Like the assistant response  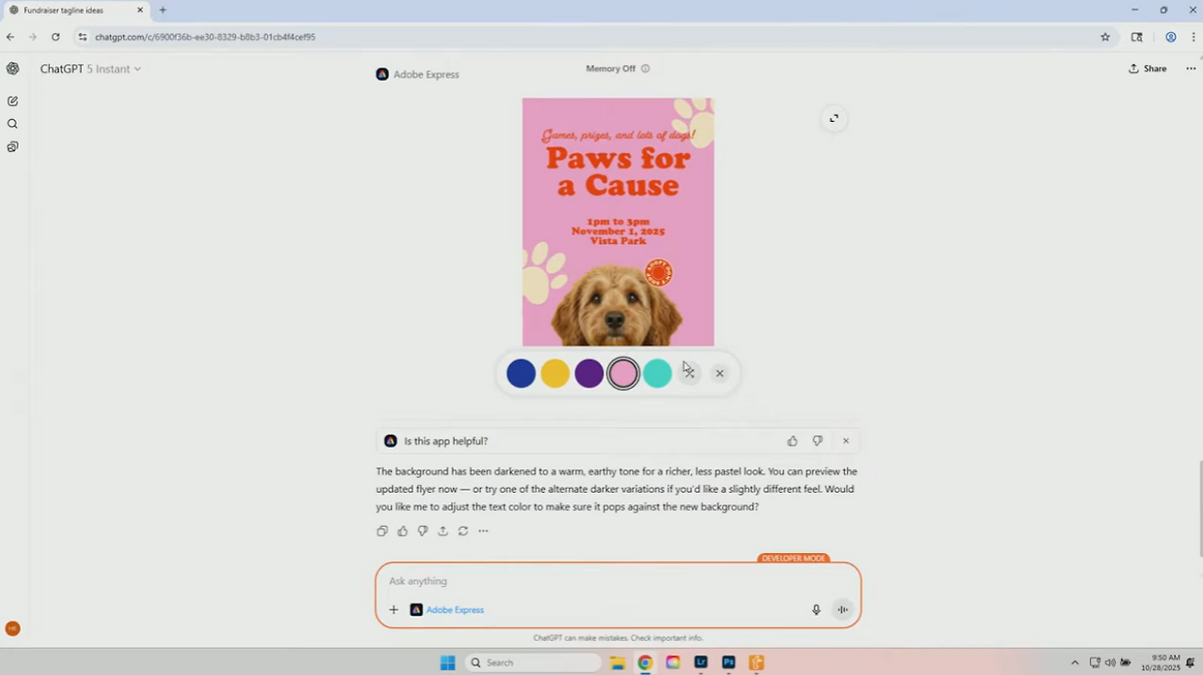tap(402, 531)
